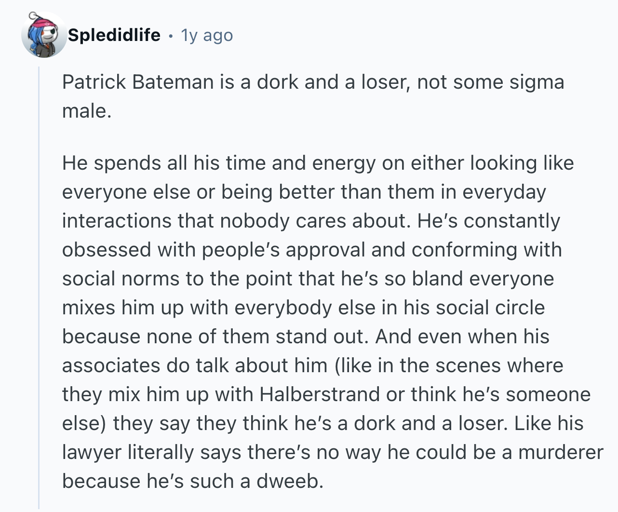Click the word "Halberstrand" in the comment

pyautogui.click(x=320, y=394)
